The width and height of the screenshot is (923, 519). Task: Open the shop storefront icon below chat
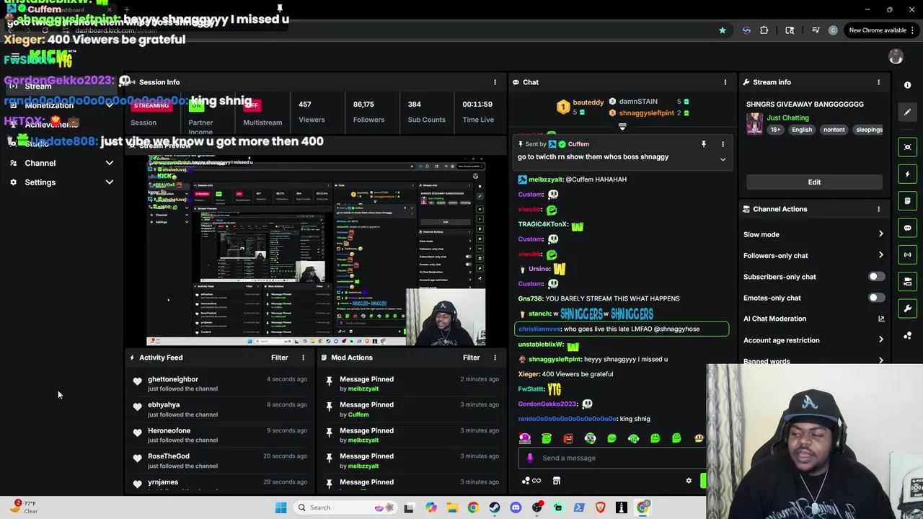click(x=557, y=481)
